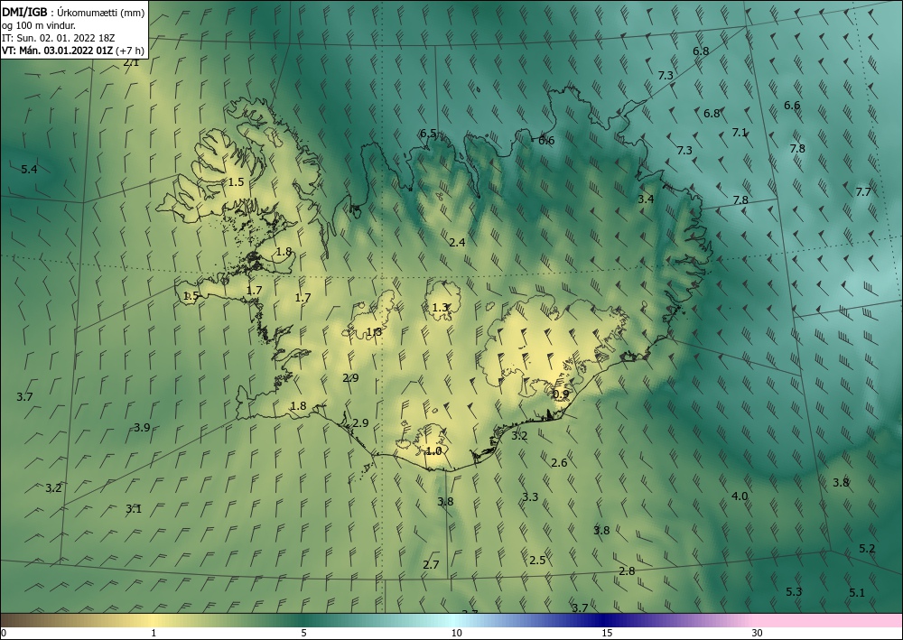This screenshot has width=903, height=640.
Task: Click the 2.5 value on the map
Action: click(537, 560)
